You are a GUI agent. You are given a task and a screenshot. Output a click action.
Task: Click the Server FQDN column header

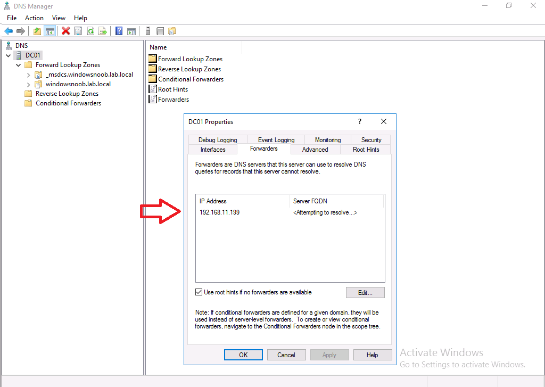pyautogui.click(x=336, y=201)
